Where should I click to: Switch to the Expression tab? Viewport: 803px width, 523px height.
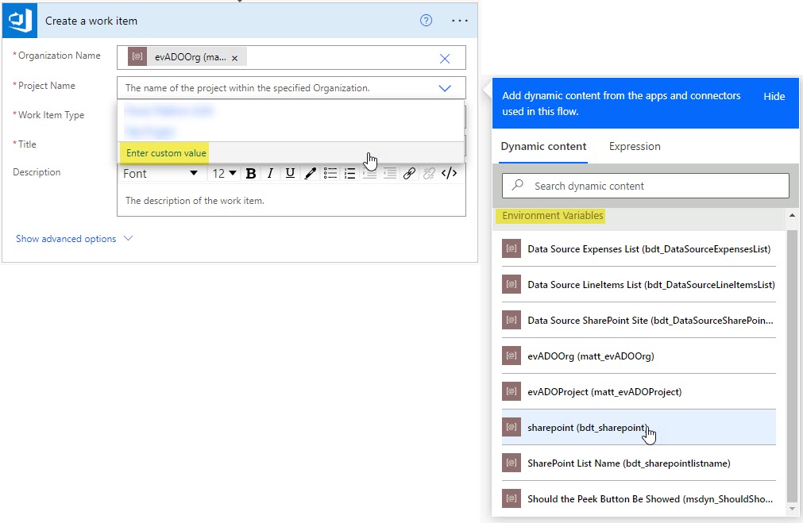point(635,146)
